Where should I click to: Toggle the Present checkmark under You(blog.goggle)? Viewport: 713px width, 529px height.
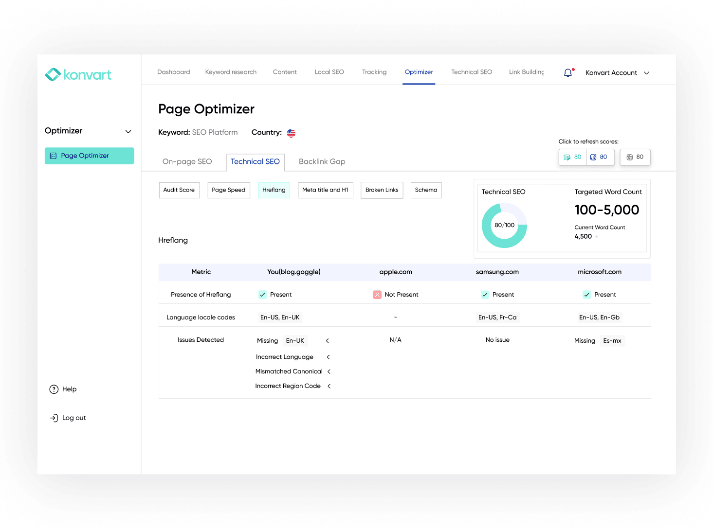[262, 294]
